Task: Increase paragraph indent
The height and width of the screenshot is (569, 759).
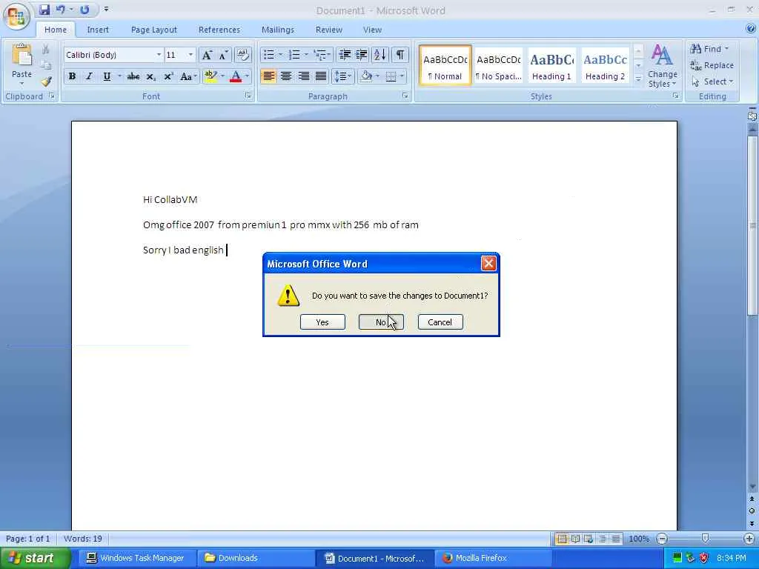Action: coord(362,55)
